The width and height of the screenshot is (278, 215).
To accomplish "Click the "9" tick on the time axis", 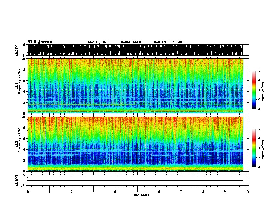I will tap(225, 192).
